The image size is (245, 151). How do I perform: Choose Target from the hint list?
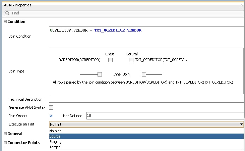146,147
